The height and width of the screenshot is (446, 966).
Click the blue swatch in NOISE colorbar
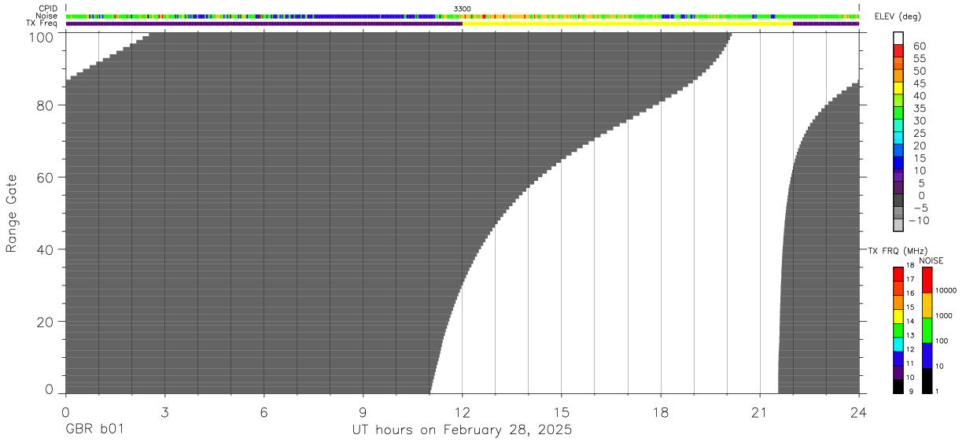click(x=927, y=356)
